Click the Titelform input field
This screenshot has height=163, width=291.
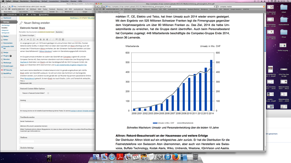point(27,141)
